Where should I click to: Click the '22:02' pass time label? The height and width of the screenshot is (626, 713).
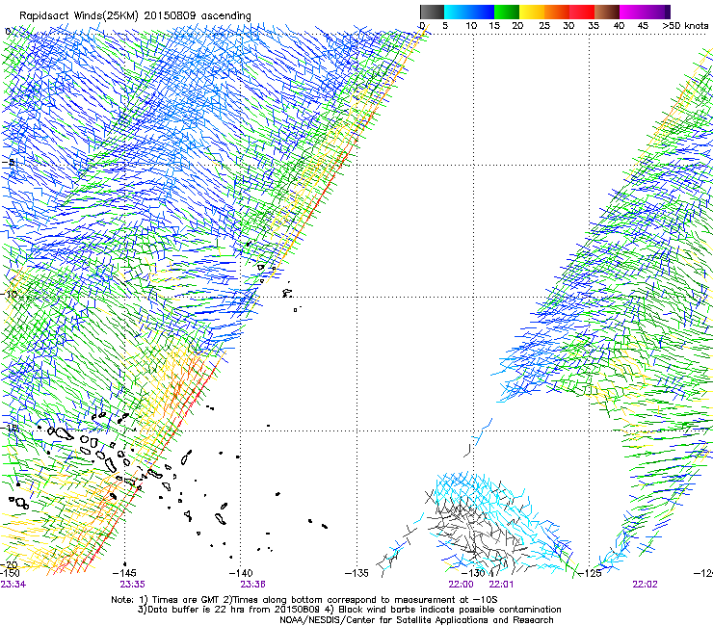tap(645, 585)
